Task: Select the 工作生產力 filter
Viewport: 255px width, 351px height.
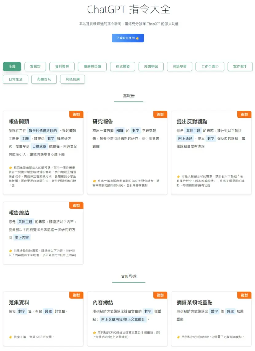Action: [x=210, y=67]
